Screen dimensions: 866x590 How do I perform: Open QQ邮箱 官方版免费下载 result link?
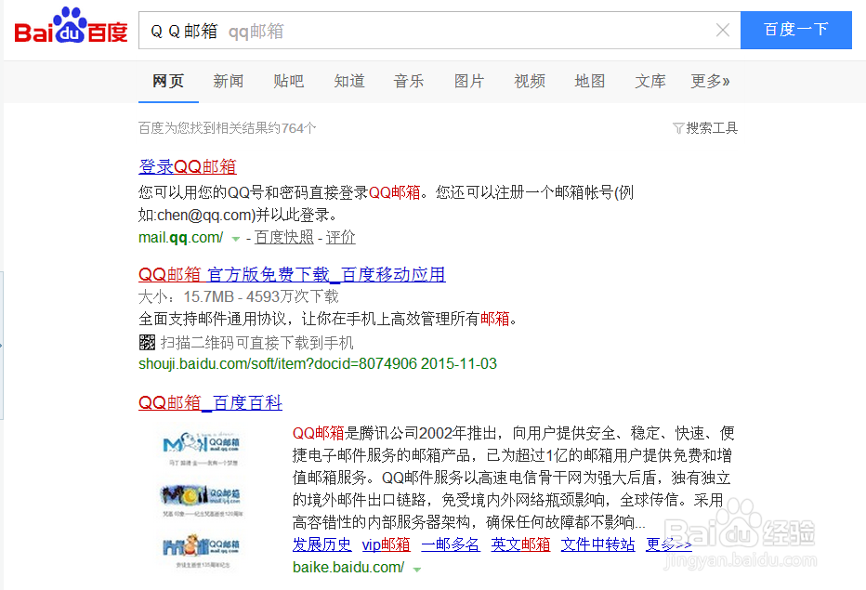[292, 274]
